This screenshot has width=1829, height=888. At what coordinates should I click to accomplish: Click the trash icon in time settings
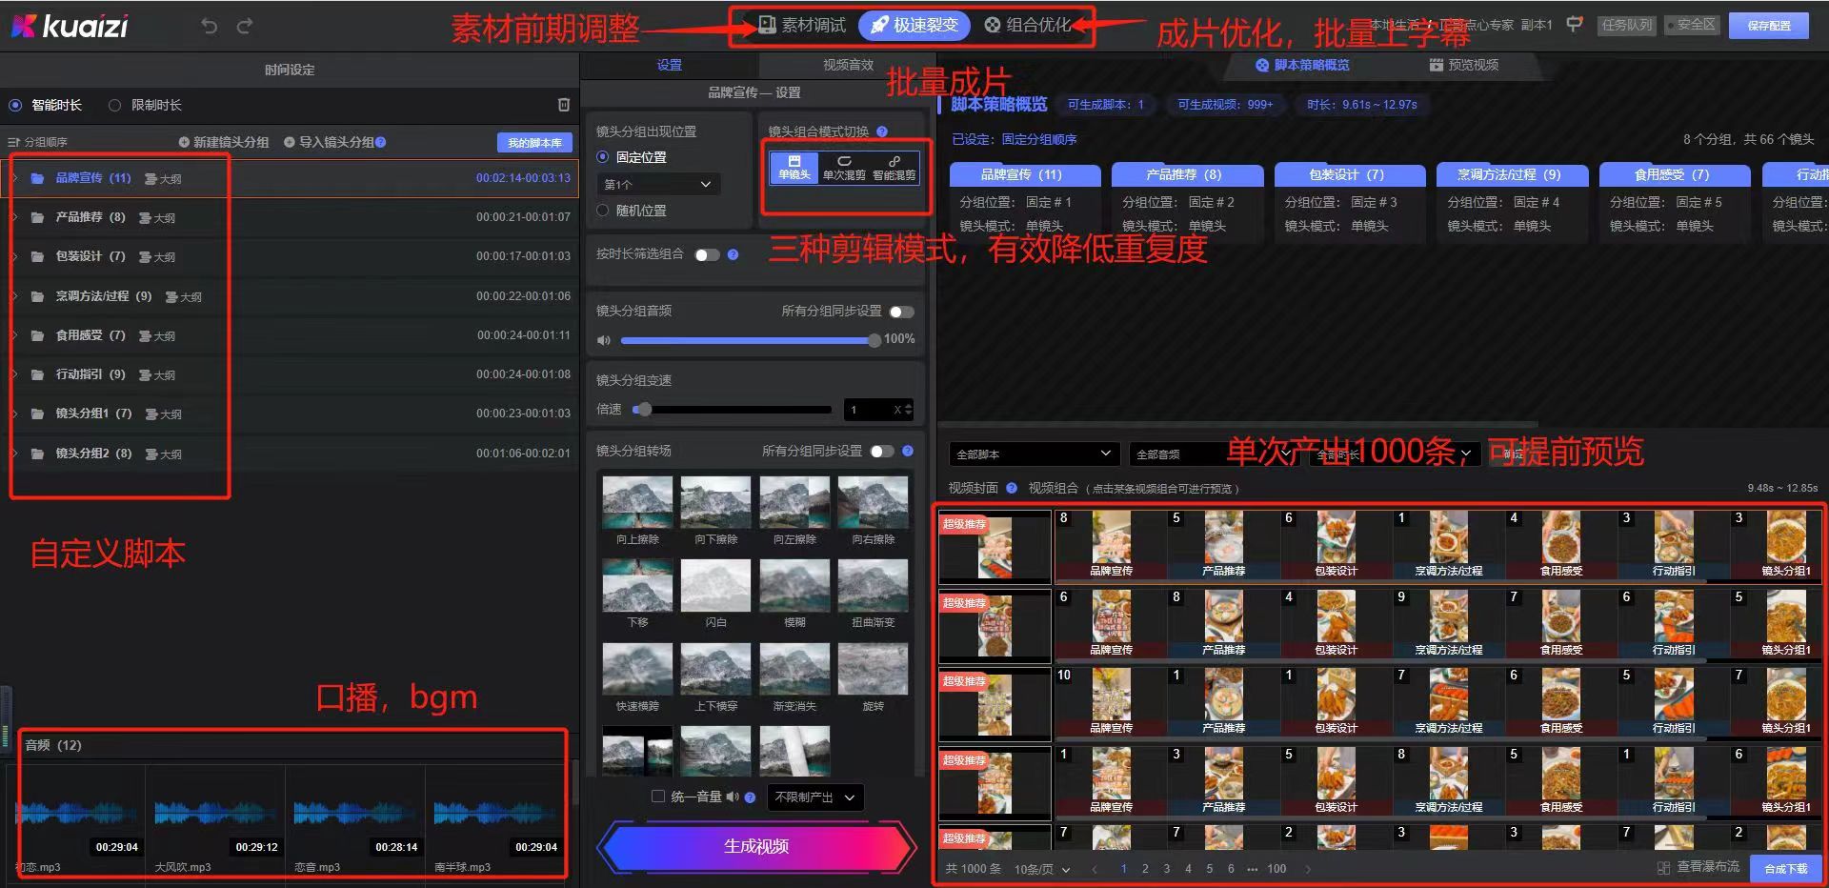tap(563, 105)
